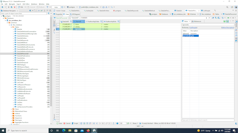The image size is (238, 133).
Task: Open the SQL Editor menu
Action: (25, 4)
